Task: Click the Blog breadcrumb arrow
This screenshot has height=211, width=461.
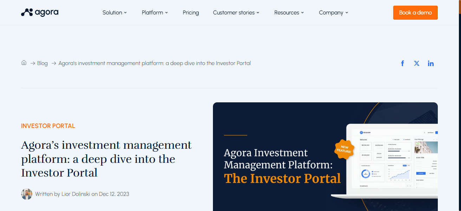Action: click(53, 63)
